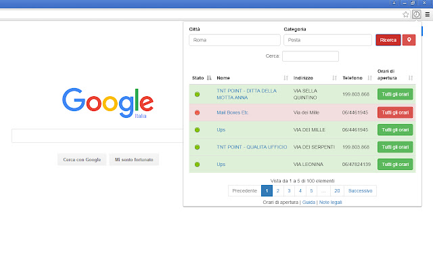Screen dimensions: 433x271
Task: Show Tutti gli orari for Ups Via dei Mille
Action: [x=395, y=129]
